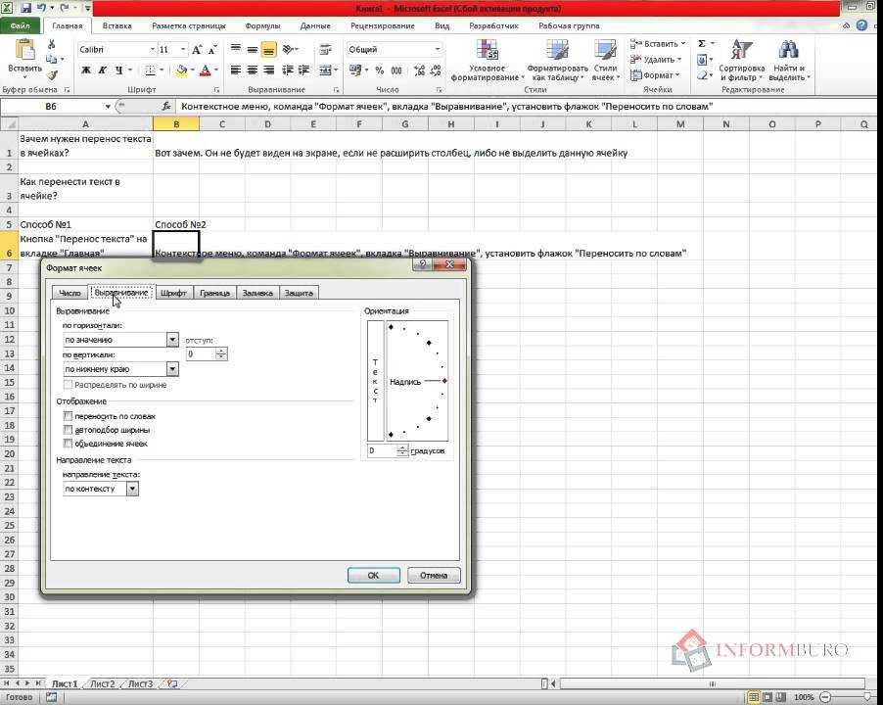This screenshot has width=883, height=705.
Task: Switch to the 'Заливка' dialog tab
Action: click(257, 293)
